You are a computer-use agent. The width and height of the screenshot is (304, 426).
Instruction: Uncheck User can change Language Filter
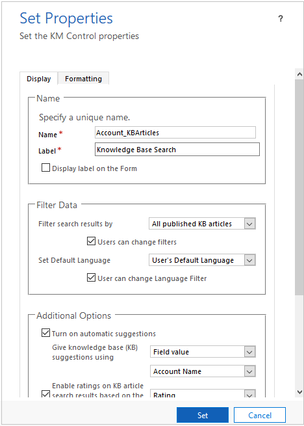click(x=91, y=278)
